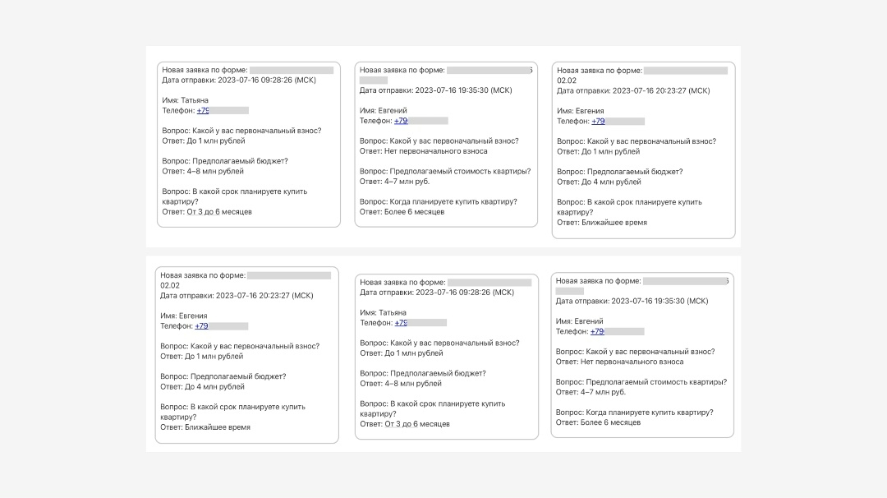
Task: Open Евгения's phone number link in the upper card
Action: pyautogui.click(x=598, y=121)
